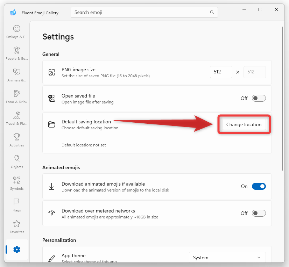Open the People & Body category
This screenshot has height=267, width=289.
(x=16, y=53)
